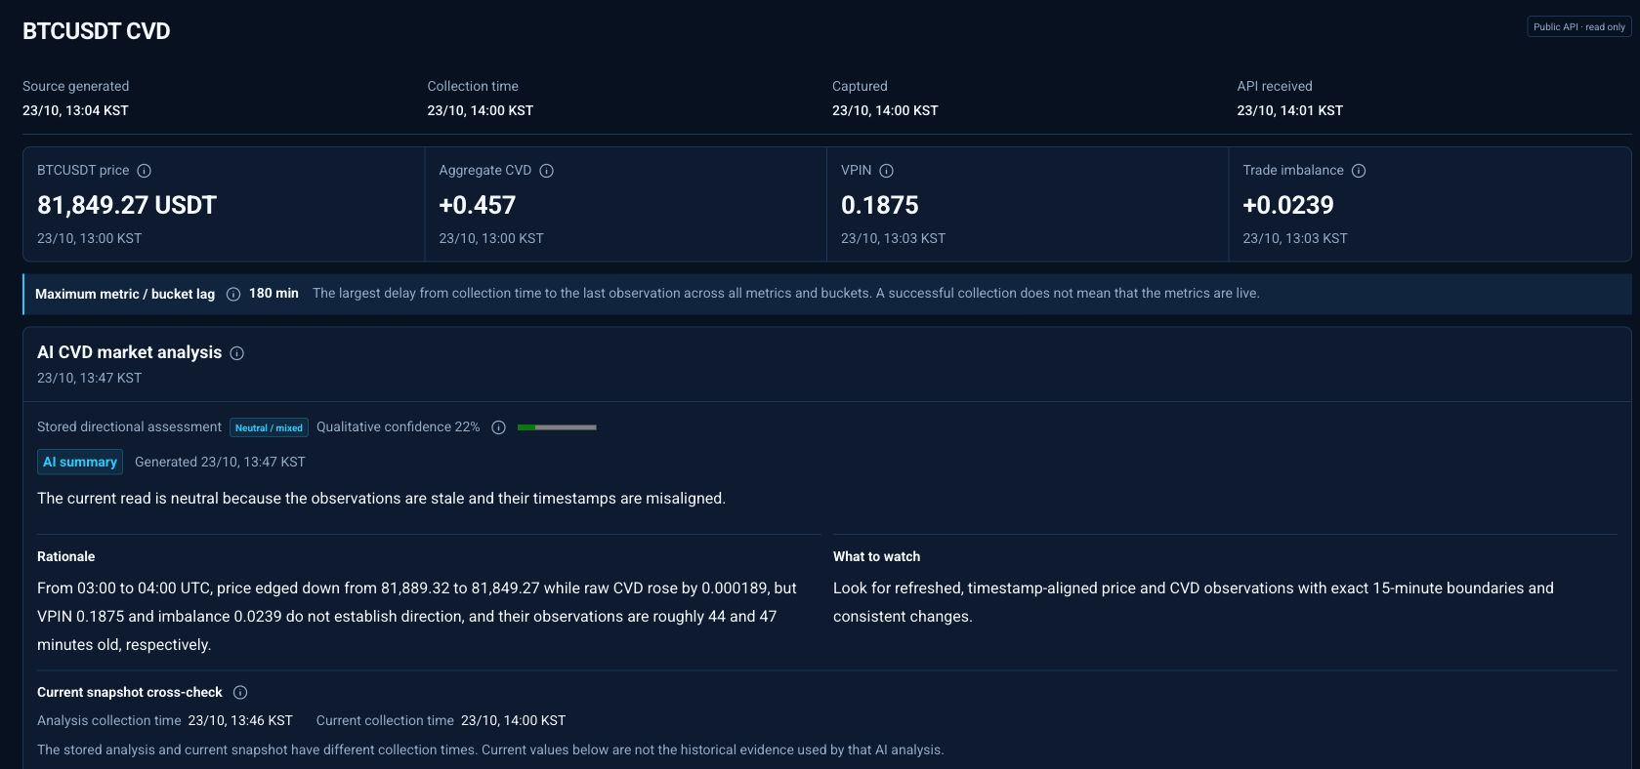The image size is (1640, 769).
Task: Click the AI CVD market analysis heading
Action: click(130, 352)
